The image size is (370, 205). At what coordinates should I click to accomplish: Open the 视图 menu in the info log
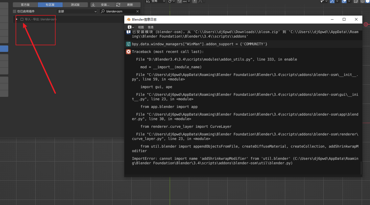[x=141, y=27]
